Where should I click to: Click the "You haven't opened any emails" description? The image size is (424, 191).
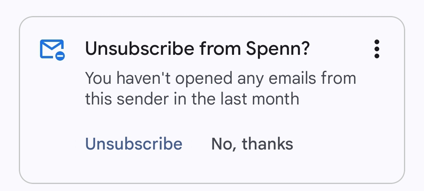click(x=220, y=78)
